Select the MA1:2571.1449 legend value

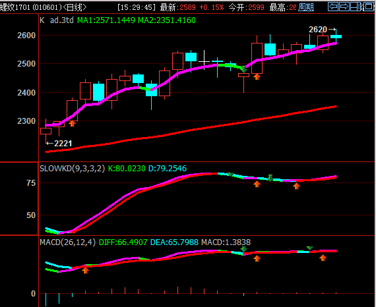click(106, 20)
